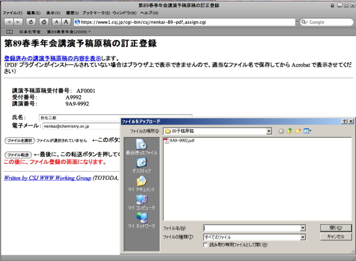
Task: Expand the ファイル名 dropdown arrow
Action: tap(303, 228)
